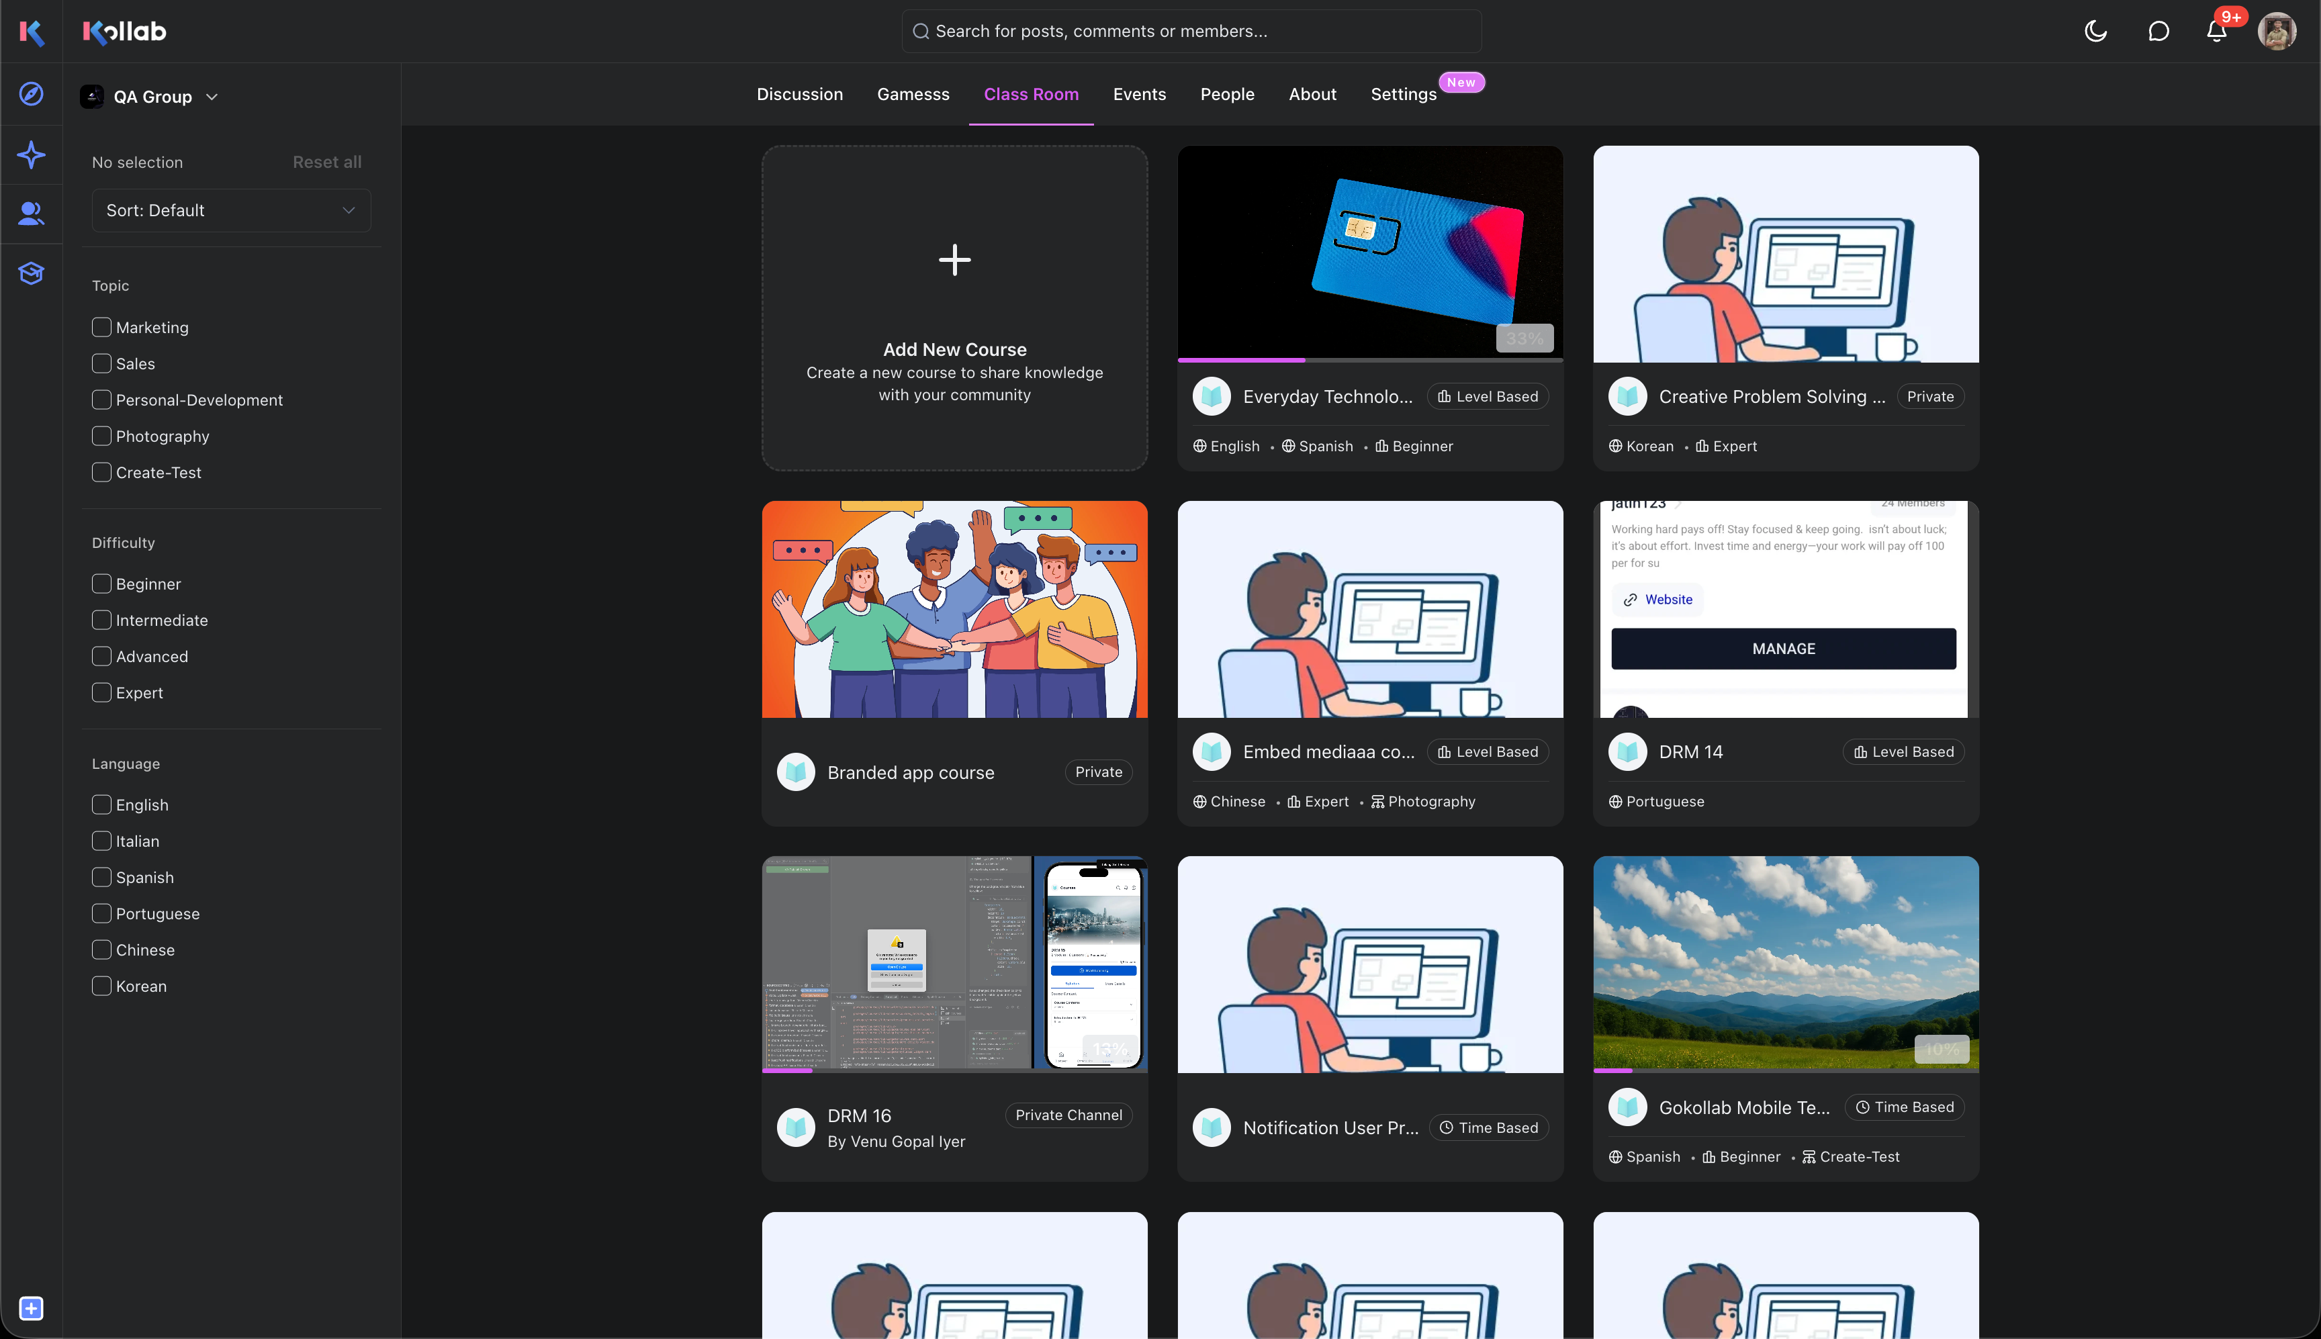Open the Settings tab
The width and height of the screenshot is (2321, 1339).
[x=1403, y=94]
